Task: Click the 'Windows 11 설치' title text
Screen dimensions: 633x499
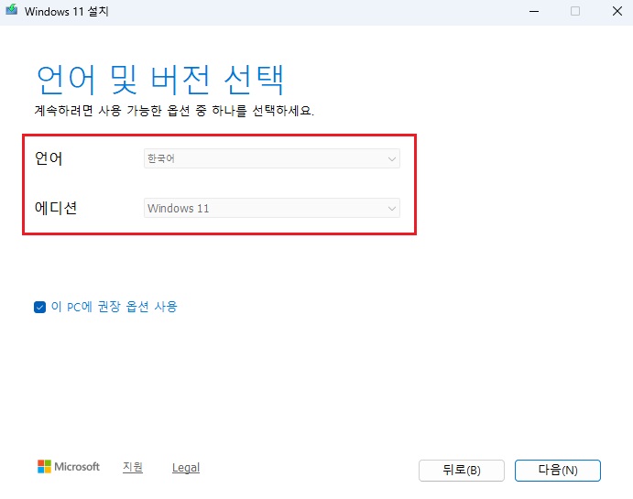Action: pyautogui.click(x=67, y=11)
